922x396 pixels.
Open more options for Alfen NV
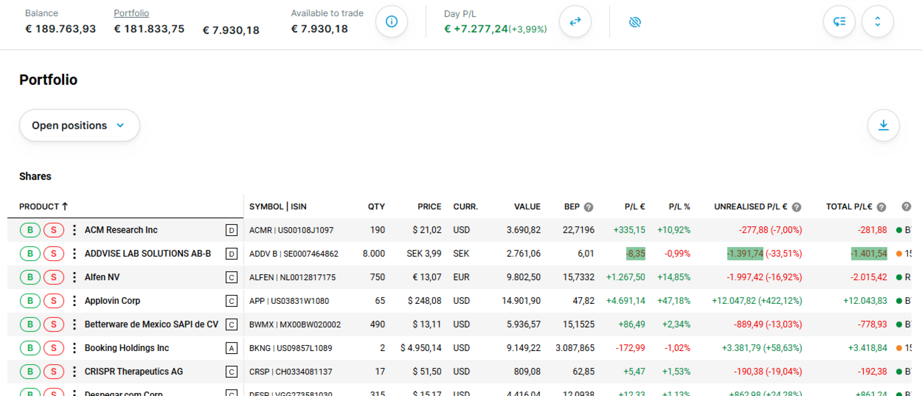coord(74,277)
